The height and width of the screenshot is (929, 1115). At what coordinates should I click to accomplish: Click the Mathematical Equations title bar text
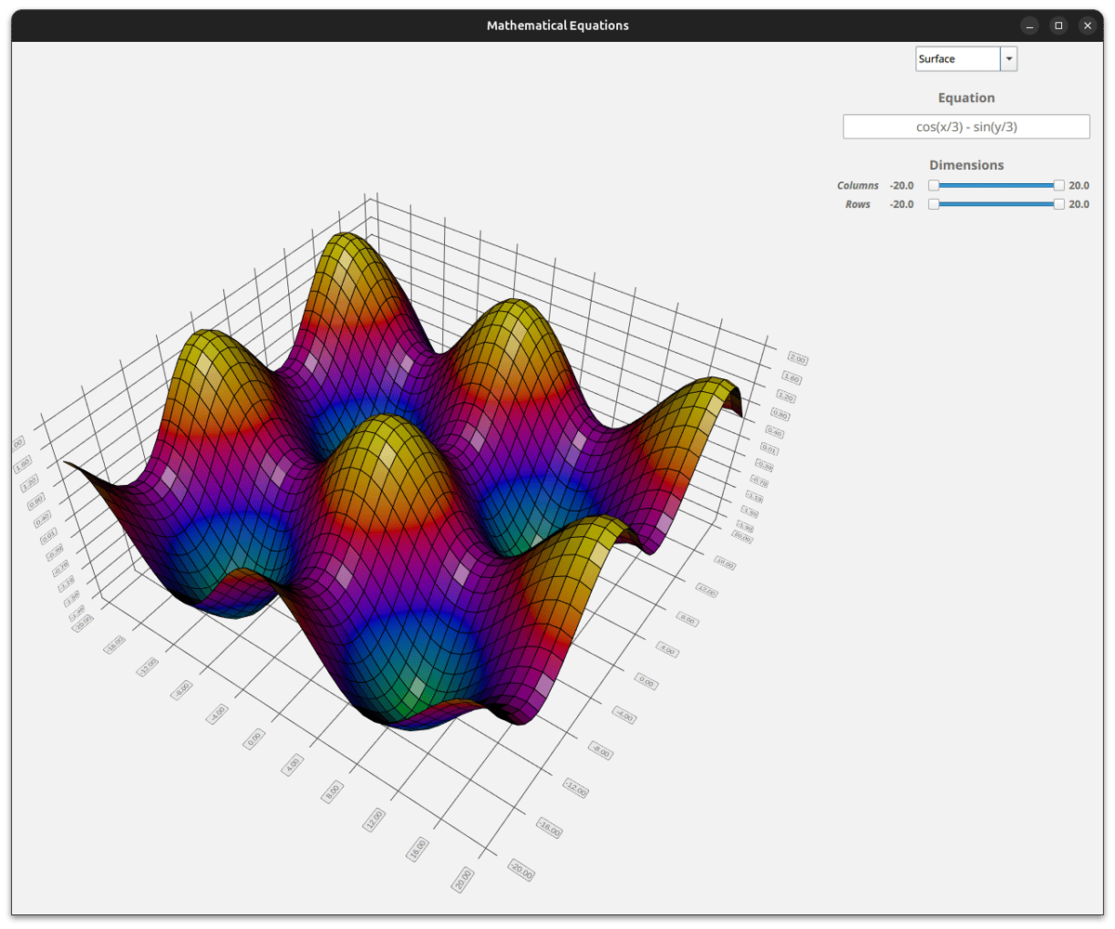pos(557,26)
